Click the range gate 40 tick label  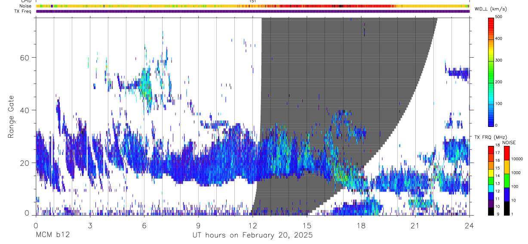coord(25,110)
